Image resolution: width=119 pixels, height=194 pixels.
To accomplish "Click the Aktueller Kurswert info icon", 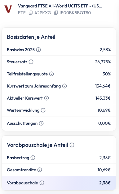I will (46, 98).
